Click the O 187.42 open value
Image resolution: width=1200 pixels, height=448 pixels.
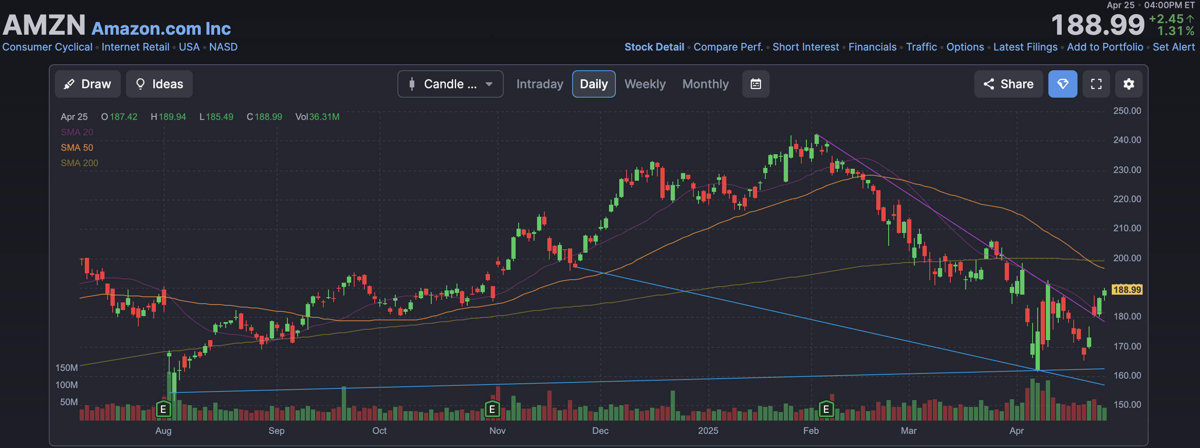[119, 116]
